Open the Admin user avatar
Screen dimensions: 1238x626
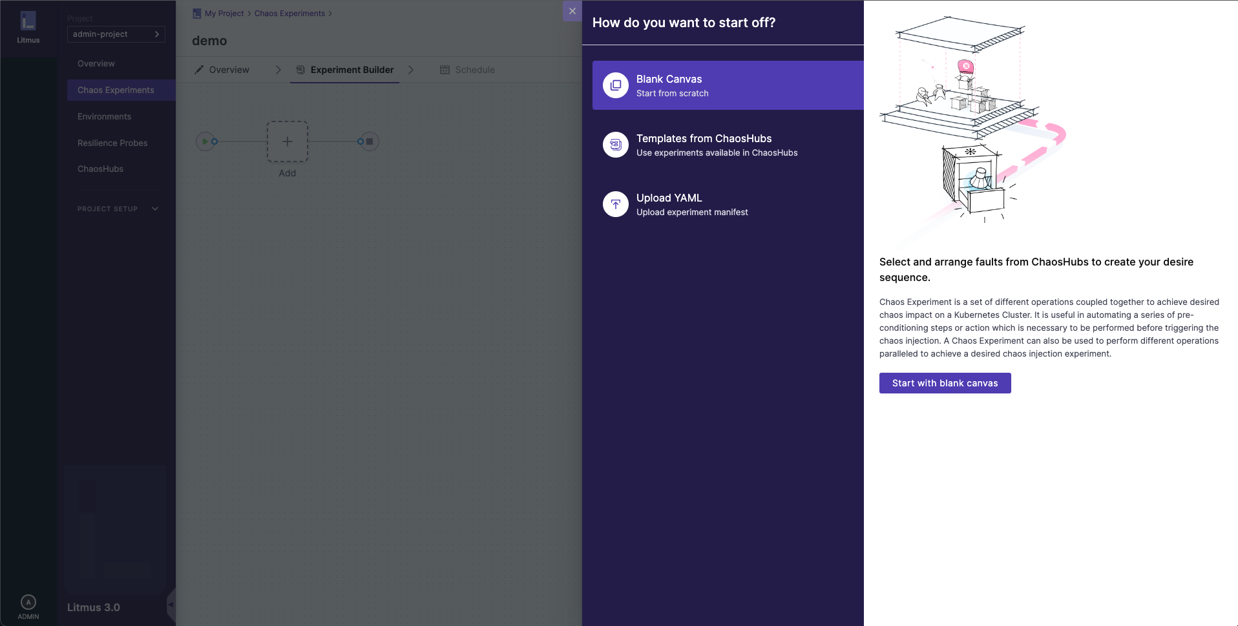pyautogui.click(x=28, y=602)
